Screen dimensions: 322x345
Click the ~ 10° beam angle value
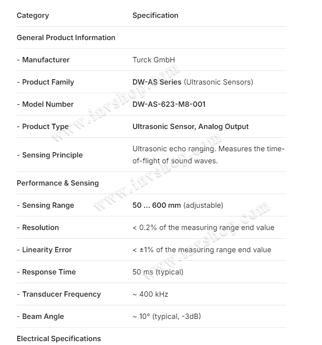167,316
